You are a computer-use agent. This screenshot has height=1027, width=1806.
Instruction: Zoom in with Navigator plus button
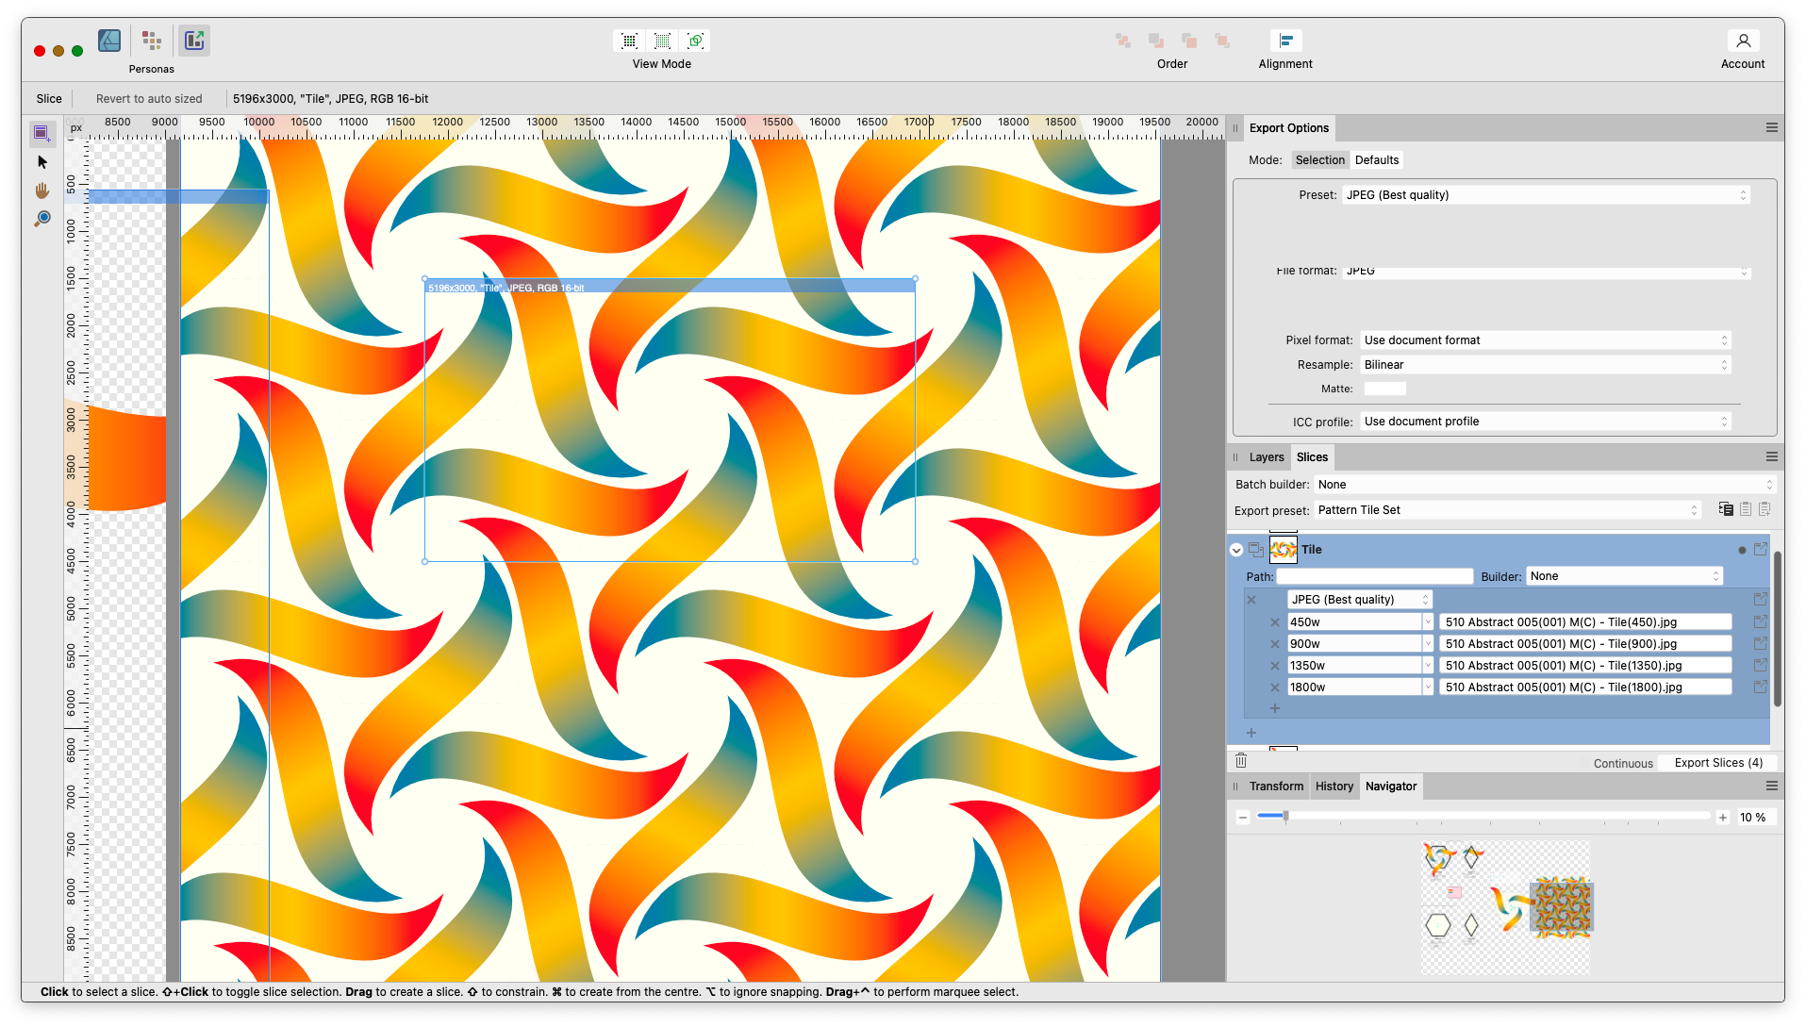tap(1723, 818)
